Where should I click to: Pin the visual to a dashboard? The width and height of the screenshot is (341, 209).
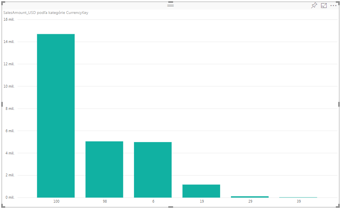click(314, 6)
